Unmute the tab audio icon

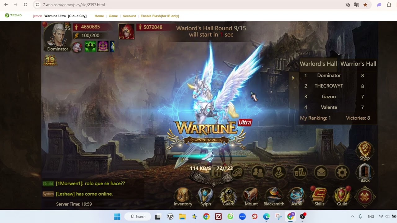(x=348, y=5)
